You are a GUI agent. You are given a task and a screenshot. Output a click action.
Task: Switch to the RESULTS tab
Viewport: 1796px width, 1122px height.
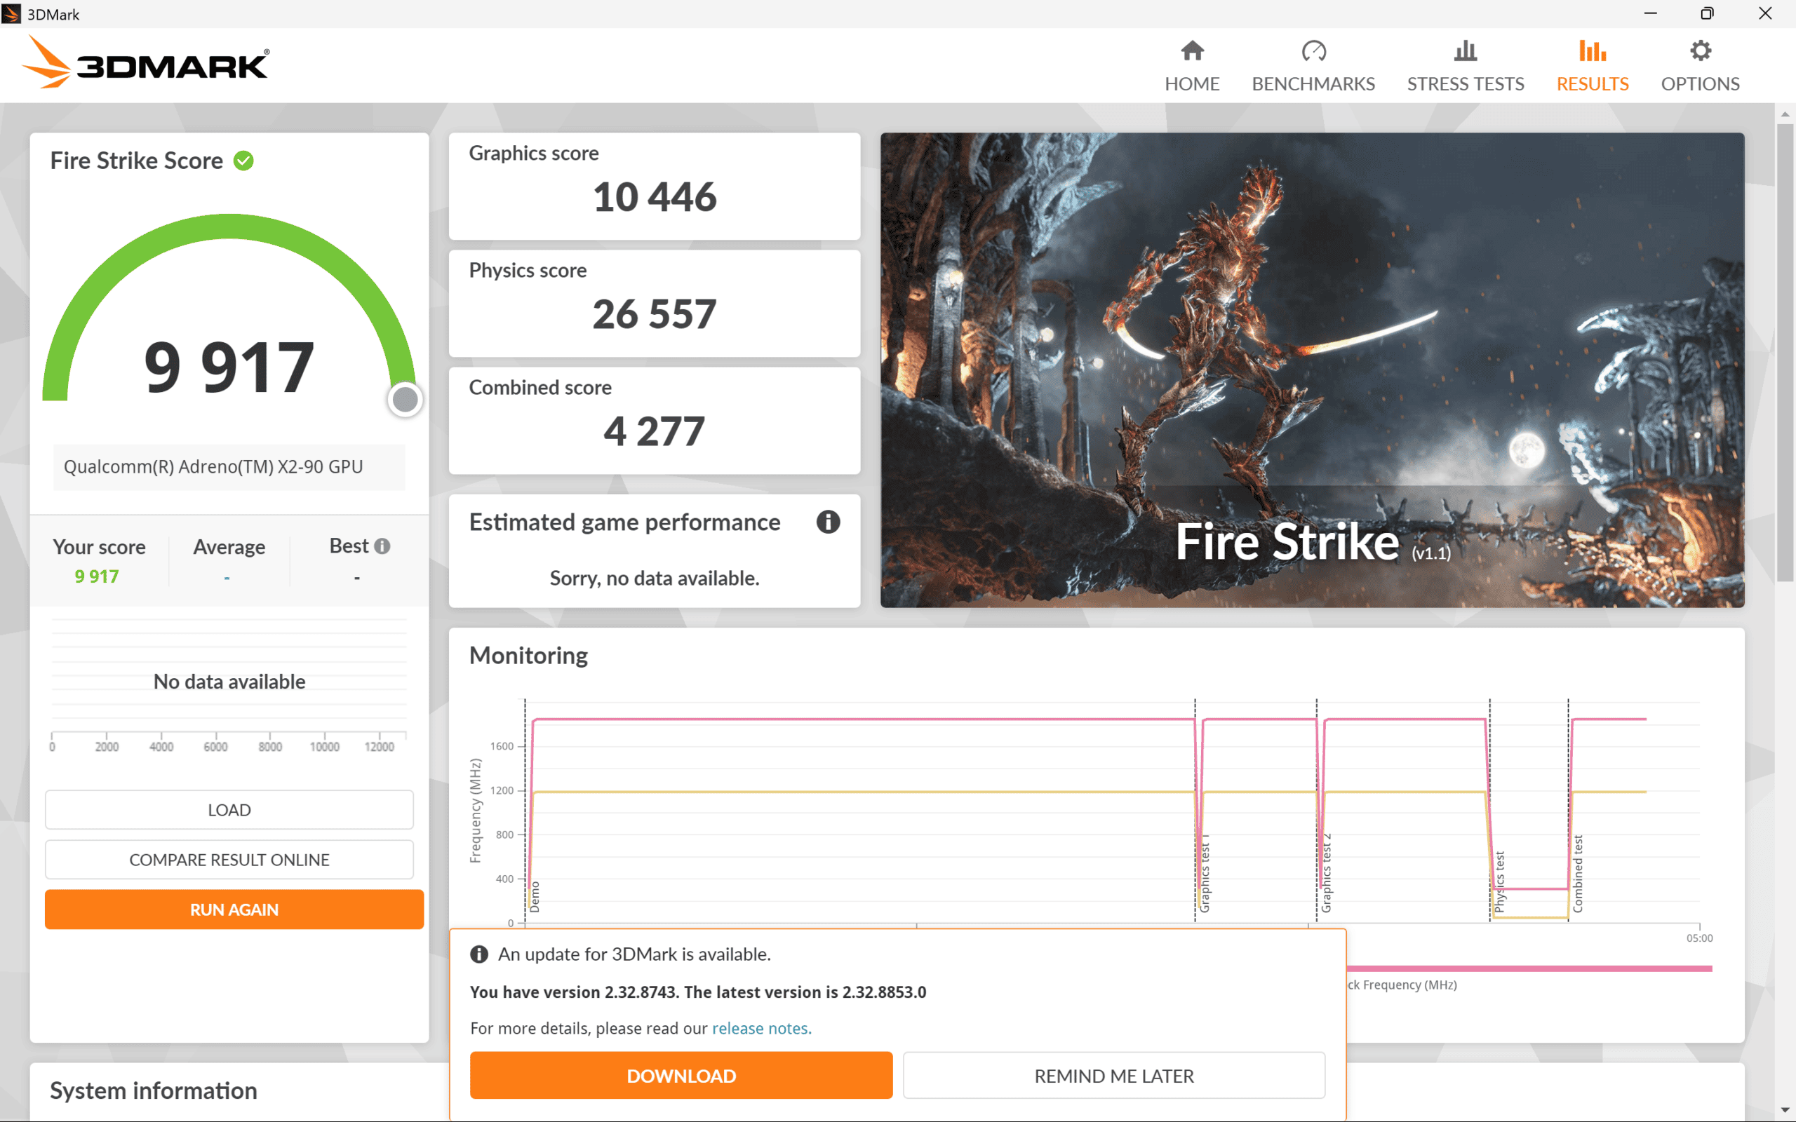1593,83
